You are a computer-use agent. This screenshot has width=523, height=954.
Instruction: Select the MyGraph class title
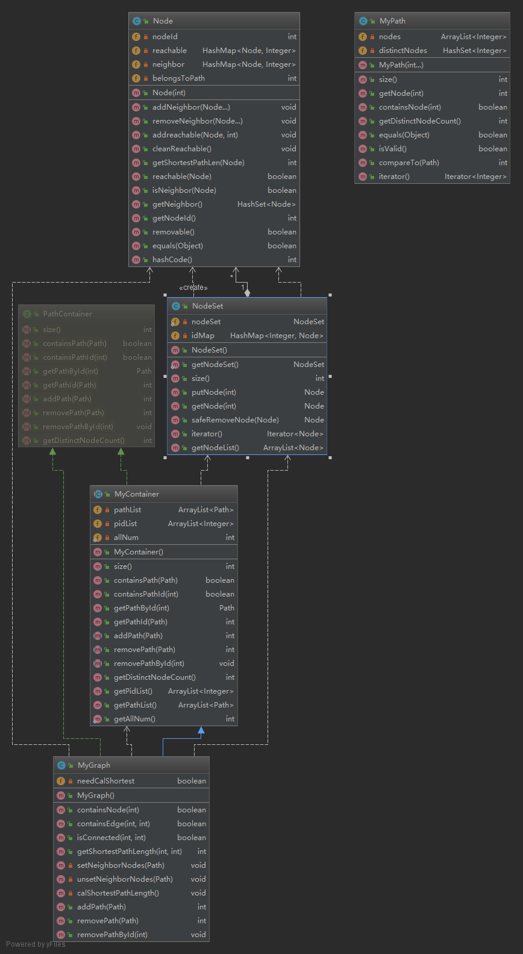94,765
